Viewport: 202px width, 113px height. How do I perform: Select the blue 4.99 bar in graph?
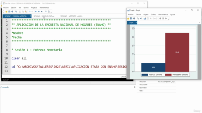point(153,67)
